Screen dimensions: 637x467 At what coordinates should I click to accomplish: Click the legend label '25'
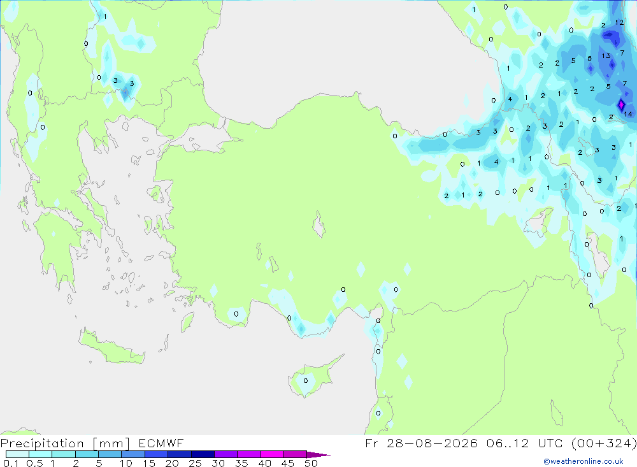(x=195, y=463)
